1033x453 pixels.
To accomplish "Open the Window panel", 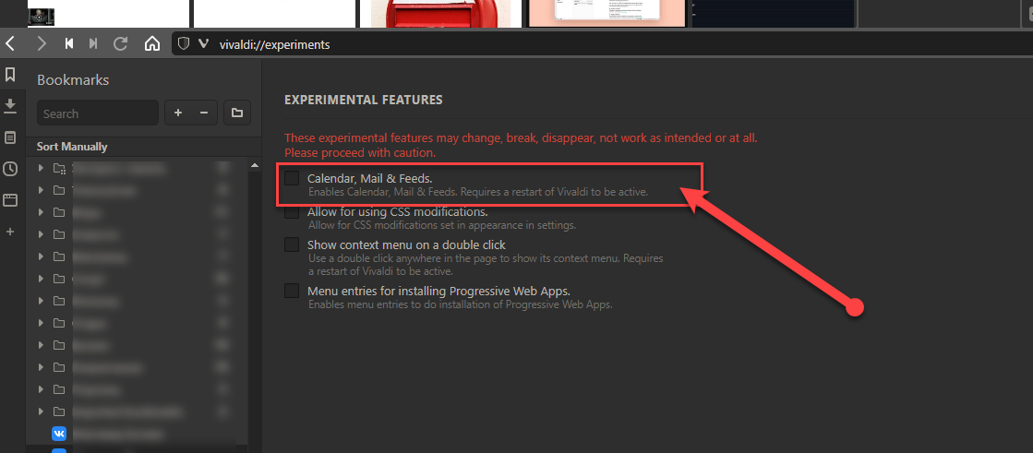I will 10,200.
